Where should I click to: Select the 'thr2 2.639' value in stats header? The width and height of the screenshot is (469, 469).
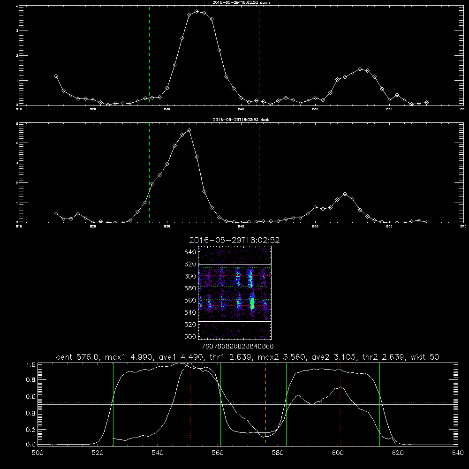point(384,357)
